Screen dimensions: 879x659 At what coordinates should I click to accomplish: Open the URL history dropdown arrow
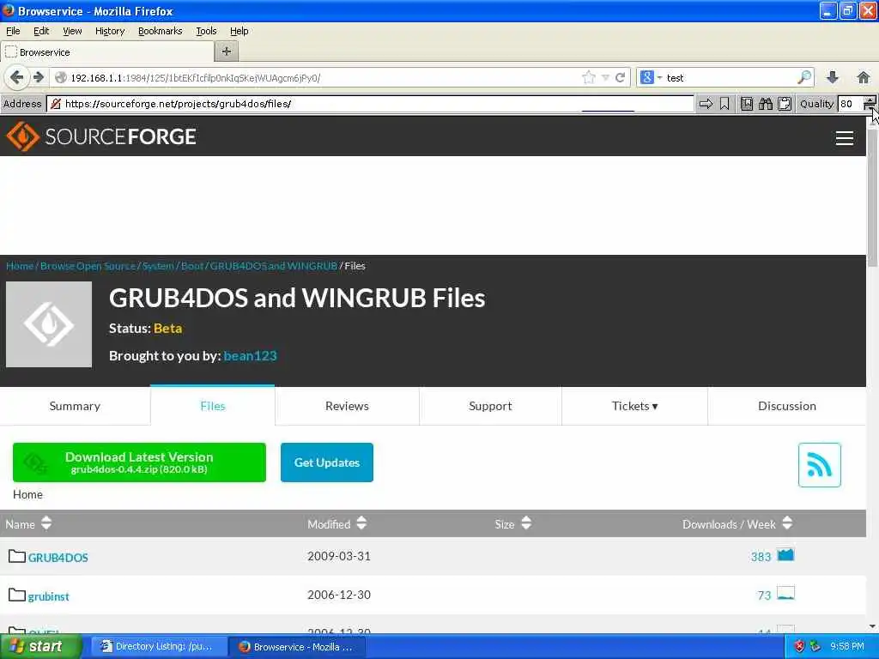click(x=605, y=78)
